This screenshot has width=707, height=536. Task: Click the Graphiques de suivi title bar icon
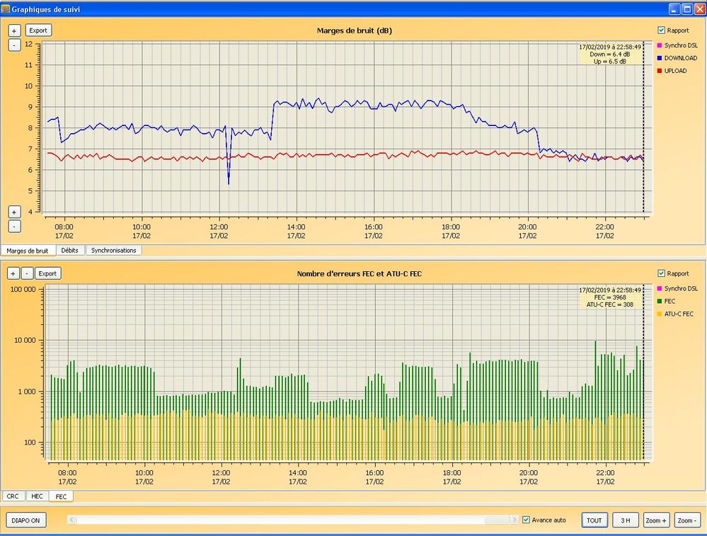7,8
